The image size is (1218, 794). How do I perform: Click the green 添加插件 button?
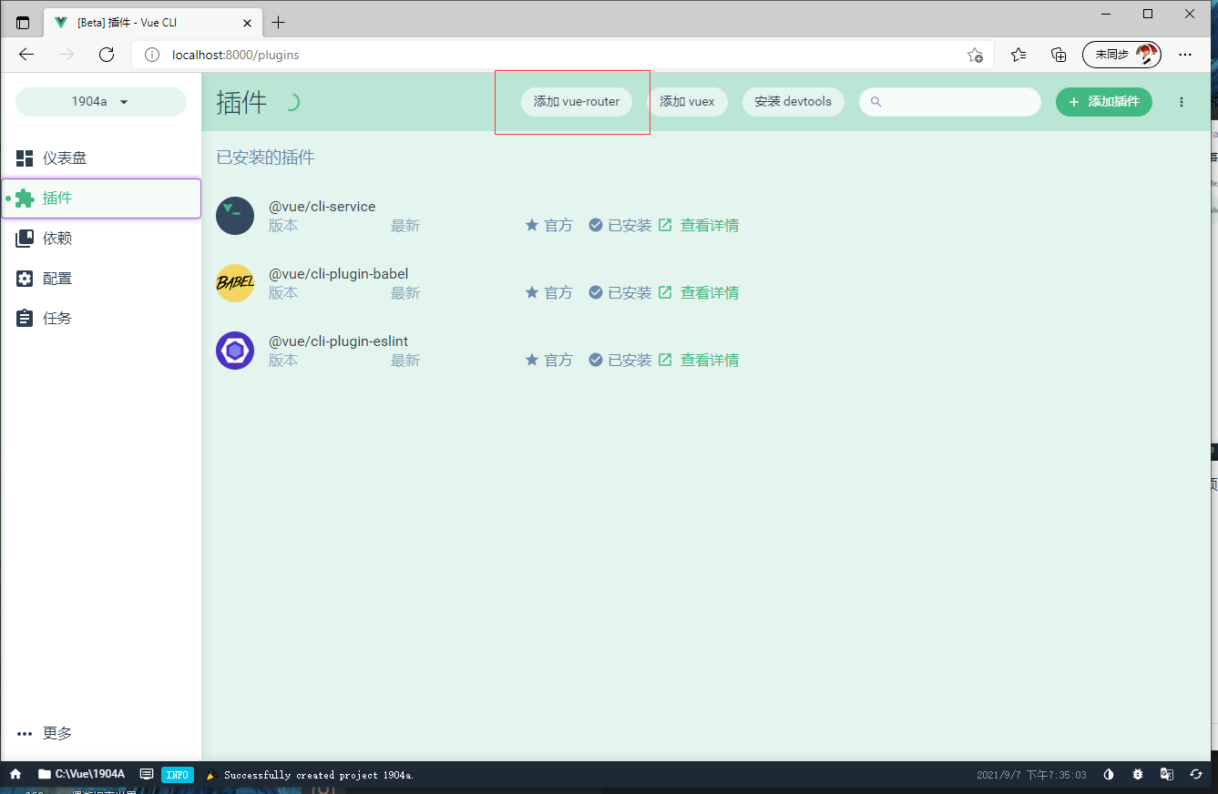1104,102
